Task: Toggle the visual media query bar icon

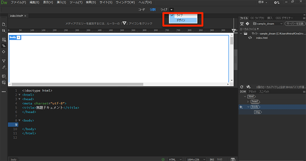Action: point(3,46)
